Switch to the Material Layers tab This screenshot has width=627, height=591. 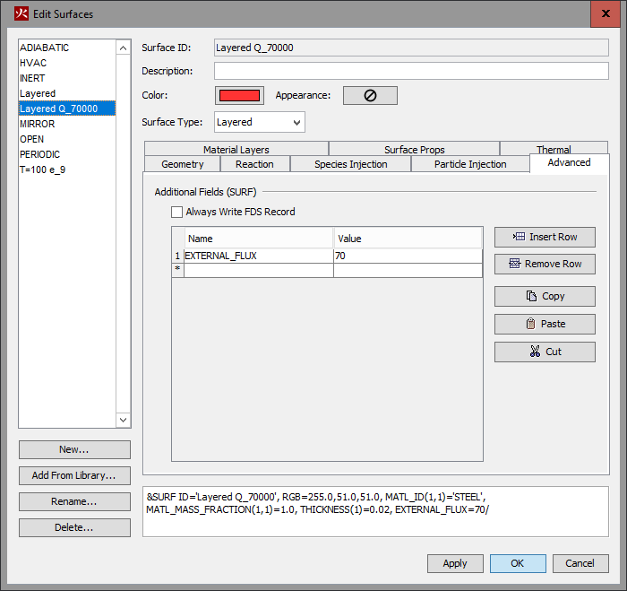point(236,149)
